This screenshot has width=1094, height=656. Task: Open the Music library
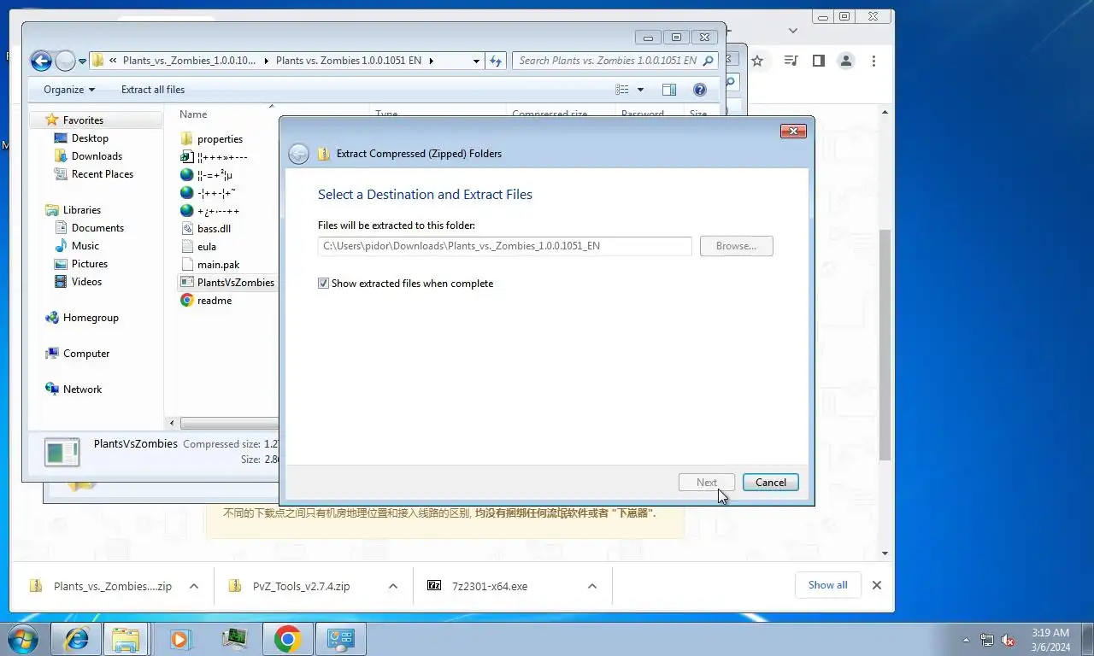(x=85, y=246)
